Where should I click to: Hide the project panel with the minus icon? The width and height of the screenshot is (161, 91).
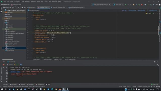pyautogui.click(x=25, y=8)
